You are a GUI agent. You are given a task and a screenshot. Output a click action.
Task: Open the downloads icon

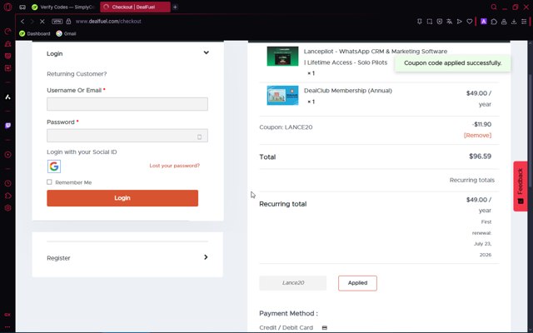514,22
